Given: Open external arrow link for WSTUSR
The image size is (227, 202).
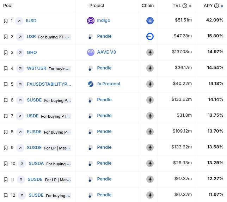Looking at the screenshot, I should pyautogui.click(x=20, y=68).
